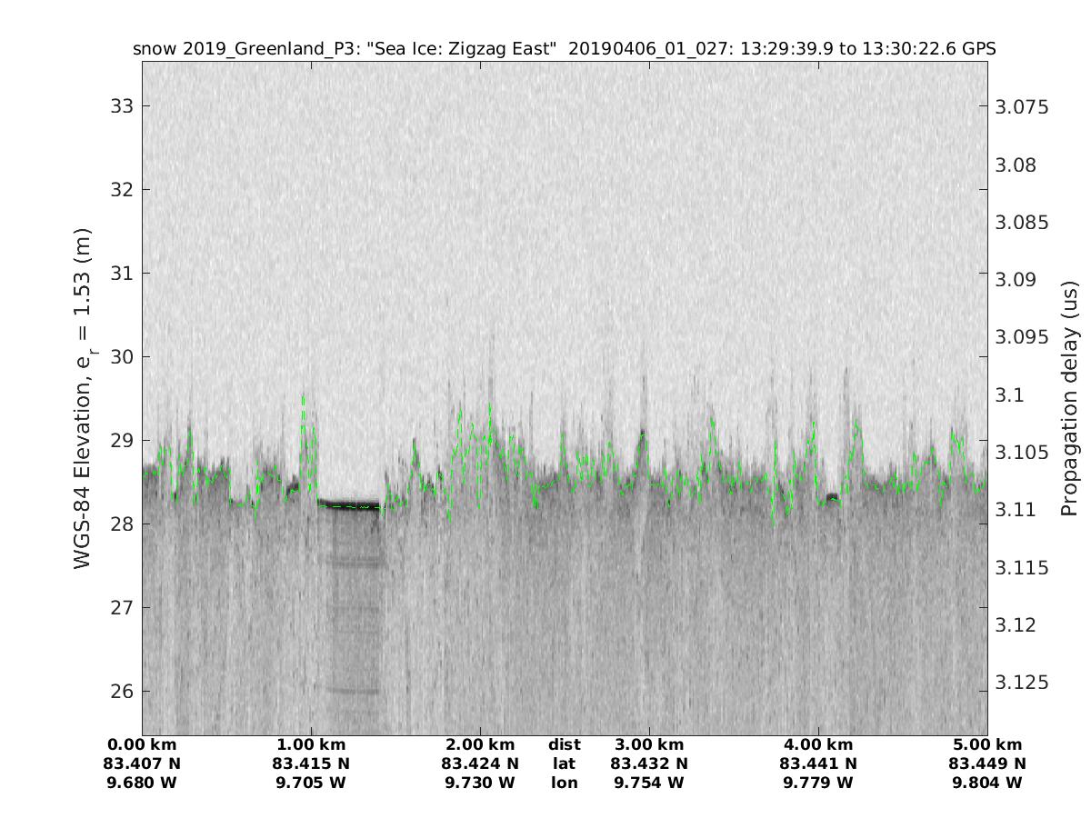Viewport: 1091px width, 818px height.
Task: Click the 1.00 km distance tick label
Action: pos(311,744)
